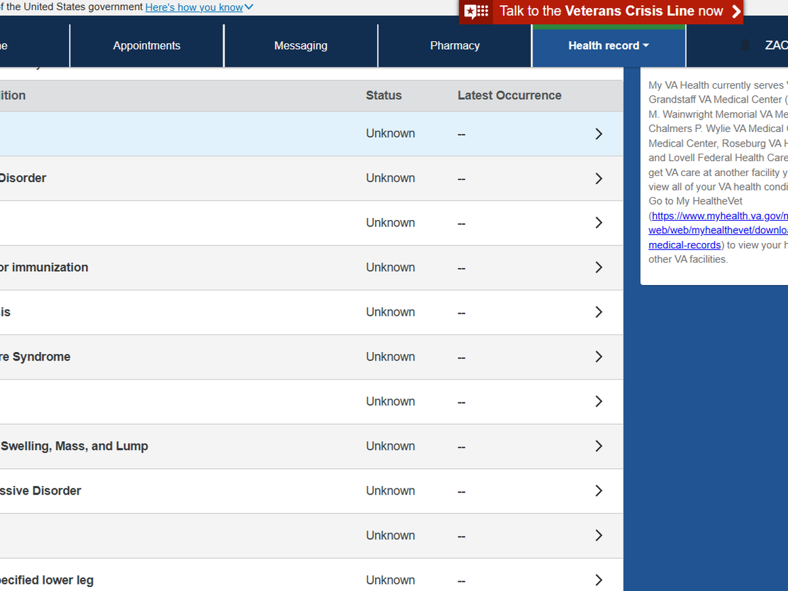The image size is (788, 591).
Task: Go to the Pharmacy tab
Action: coord(454,46)
